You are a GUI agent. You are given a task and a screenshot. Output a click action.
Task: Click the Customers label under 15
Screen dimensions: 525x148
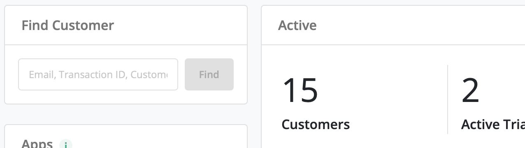(316, 124)
